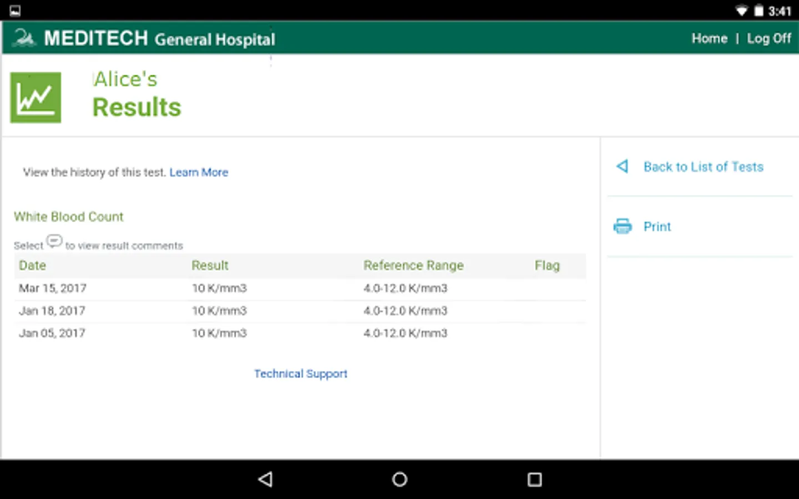Image resolution: width=799 pixels, height=499 pixels.
Task: Select the Jan 05, 2017 date cell
Action: click(52, 333)
